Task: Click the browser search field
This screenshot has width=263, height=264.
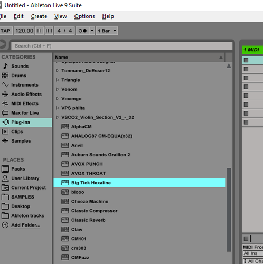Action: pyautogui.click(x=122, y=46)
